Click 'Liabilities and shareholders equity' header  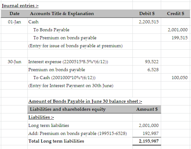pyautogui.click(x=68, y=109)
